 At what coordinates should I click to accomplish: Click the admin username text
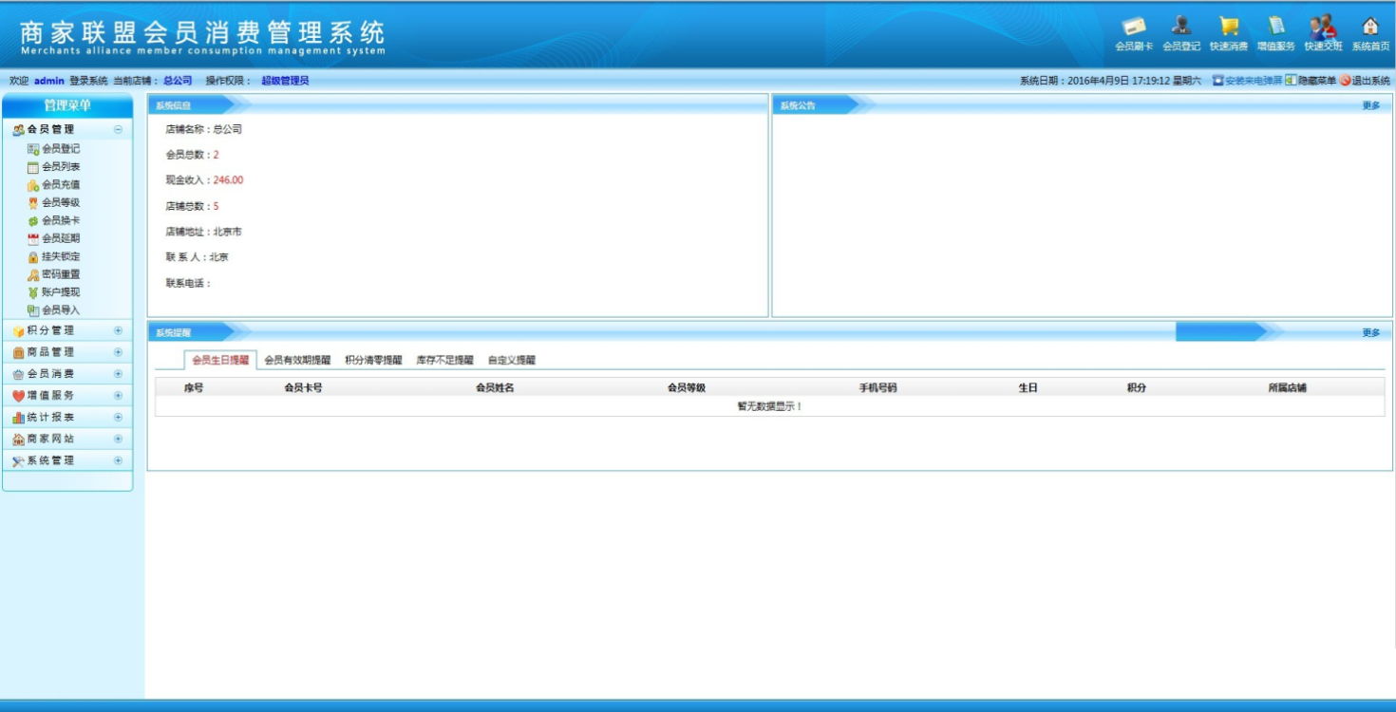click(49, 81)
